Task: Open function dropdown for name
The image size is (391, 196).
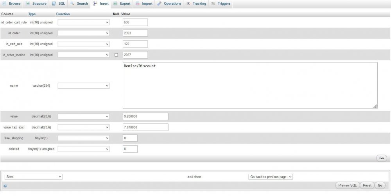Action: (84, 86)
